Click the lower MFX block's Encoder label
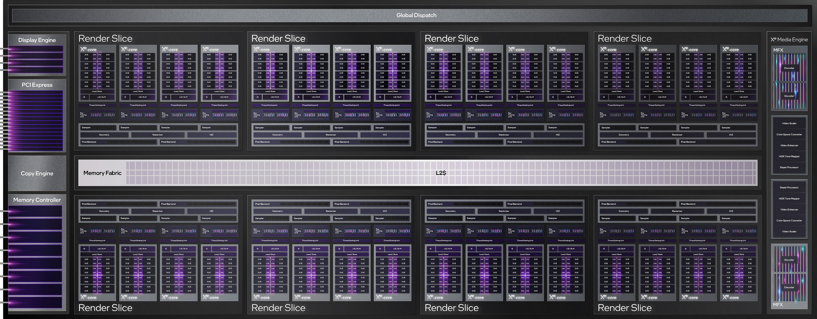 point(789,260)
